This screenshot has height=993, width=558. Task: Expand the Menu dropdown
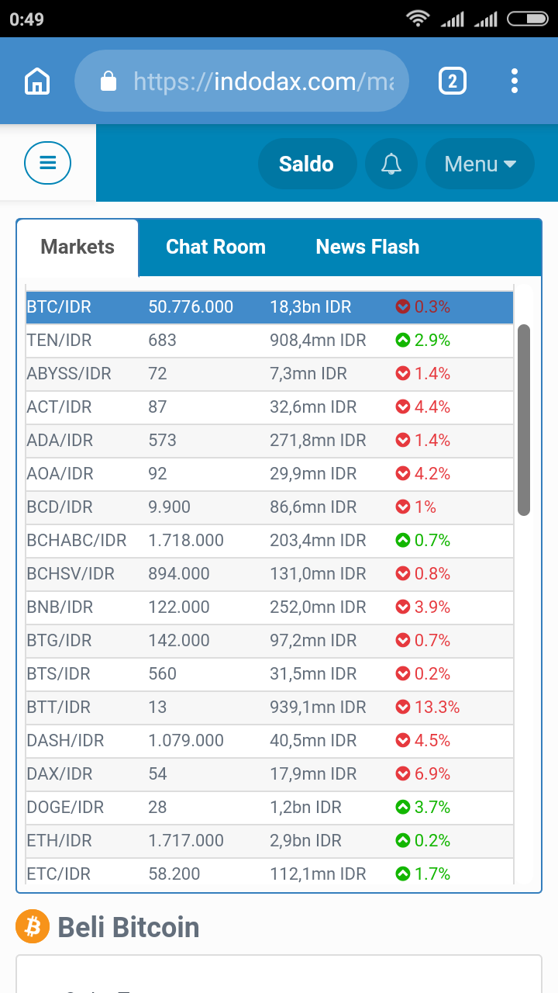(x=480, y=164)
